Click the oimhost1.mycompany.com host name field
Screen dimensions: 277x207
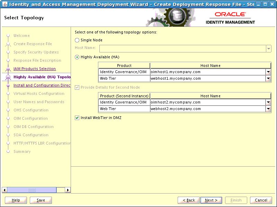(208, 72)
